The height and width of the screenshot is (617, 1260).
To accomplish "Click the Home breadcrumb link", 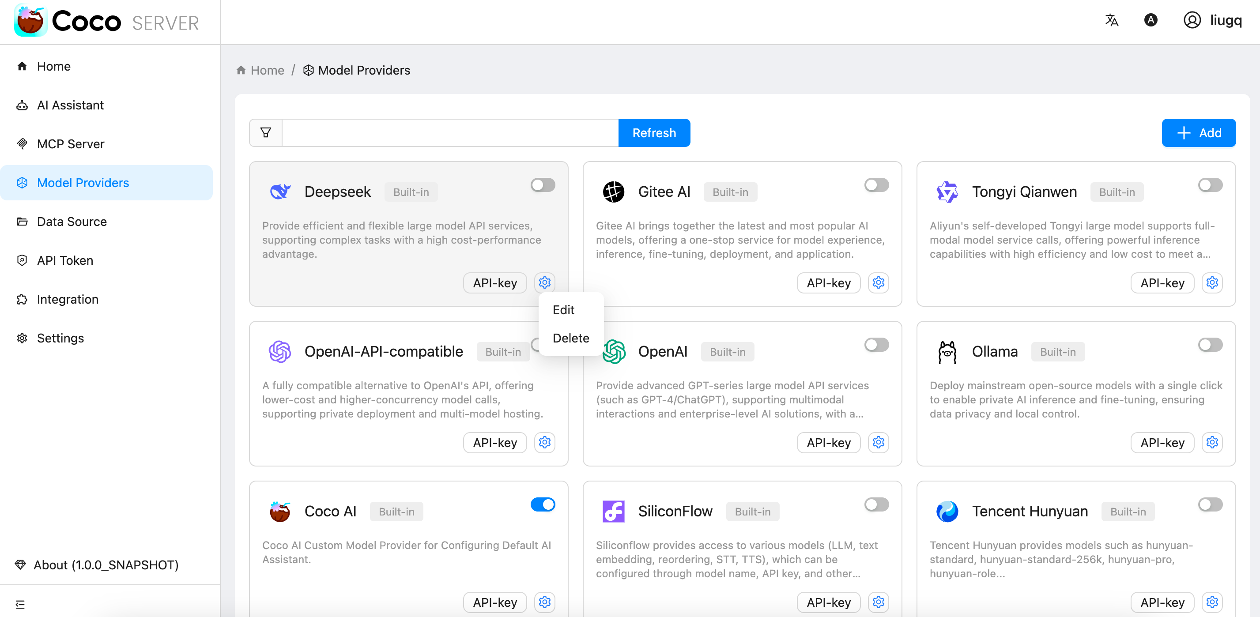I will [x=267, y=71].
